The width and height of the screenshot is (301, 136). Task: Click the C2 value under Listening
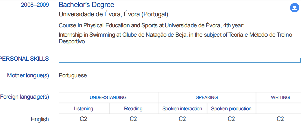point(84,119)
